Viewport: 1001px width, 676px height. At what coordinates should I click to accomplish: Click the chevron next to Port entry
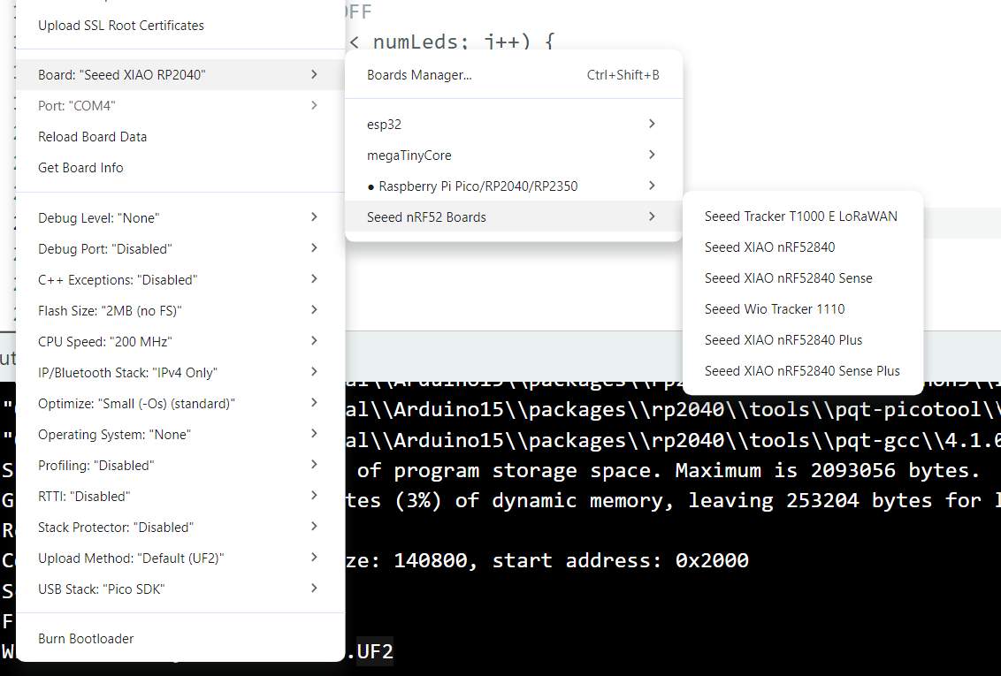coord(314,105)
